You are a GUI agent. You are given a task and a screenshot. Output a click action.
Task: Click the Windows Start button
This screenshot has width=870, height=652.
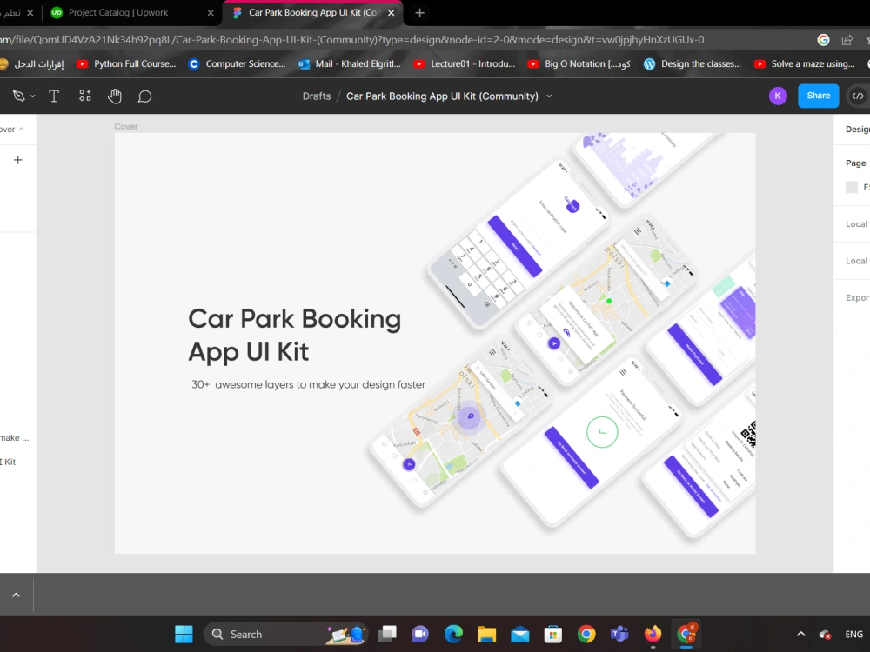(x=184, y=634)
